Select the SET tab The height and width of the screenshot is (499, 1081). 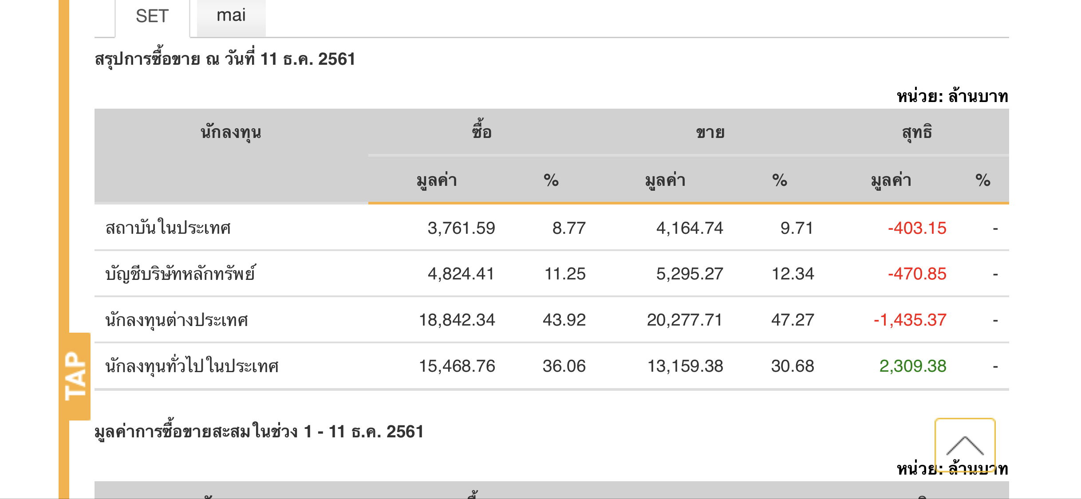[152, 16]
